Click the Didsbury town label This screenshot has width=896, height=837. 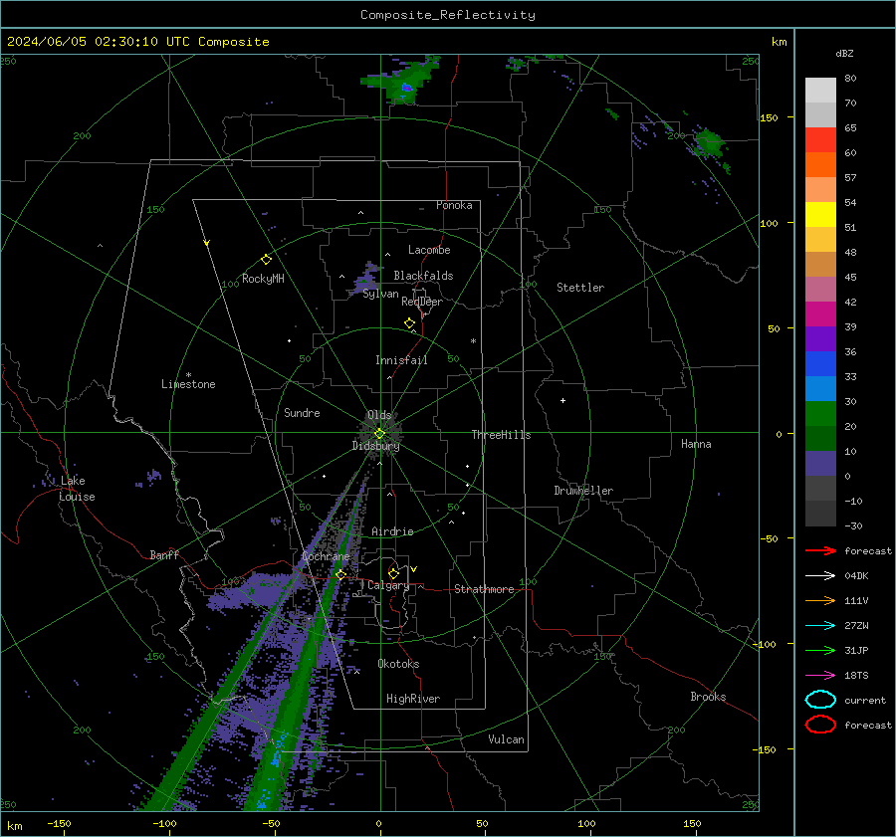(375, 446)
